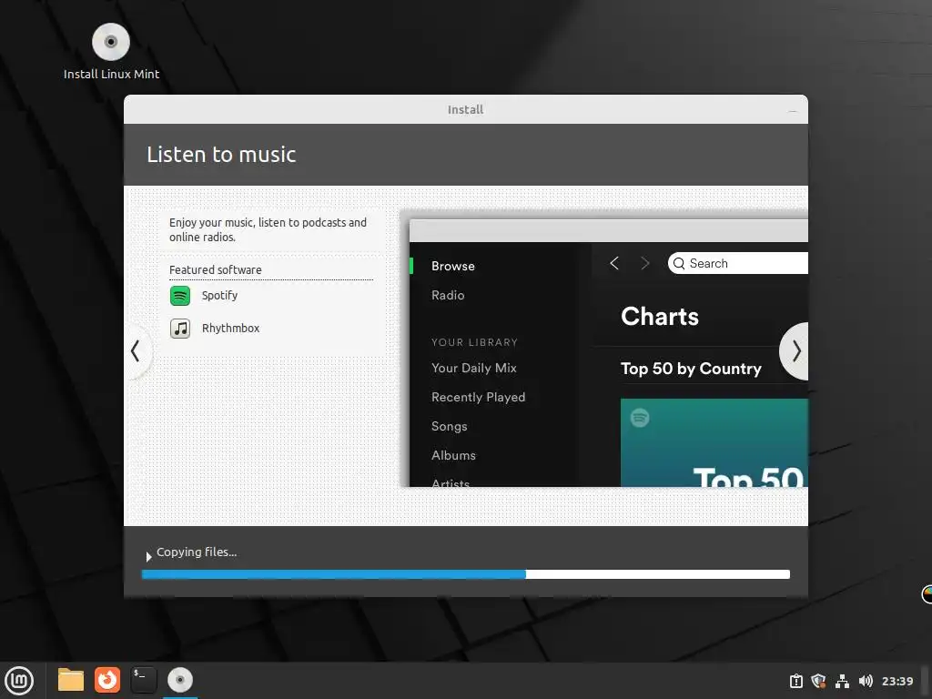Open the notifications tray icon
The image size is (932, 699).
click(x=795, y=681)
